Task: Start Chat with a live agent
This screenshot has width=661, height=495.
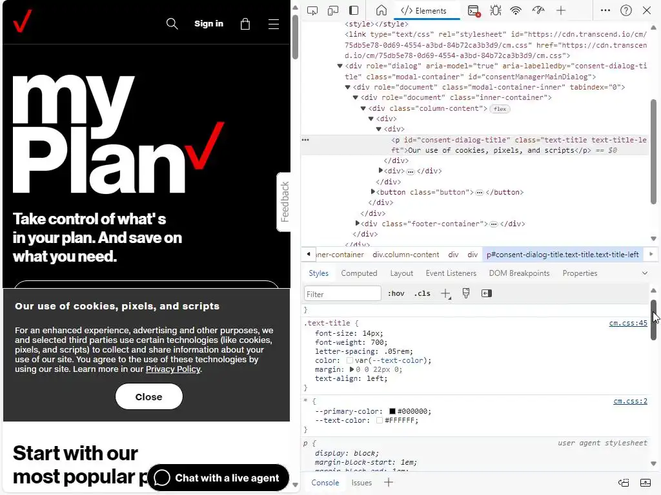Action: click(218, 478)
